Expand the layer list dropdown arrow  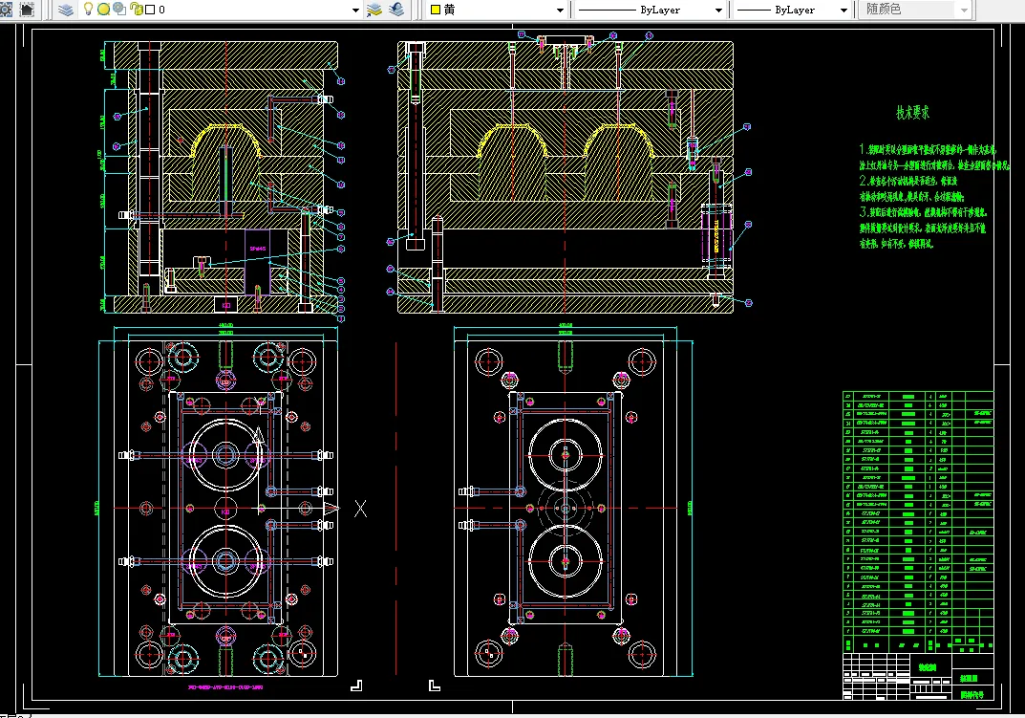(355, 10)
